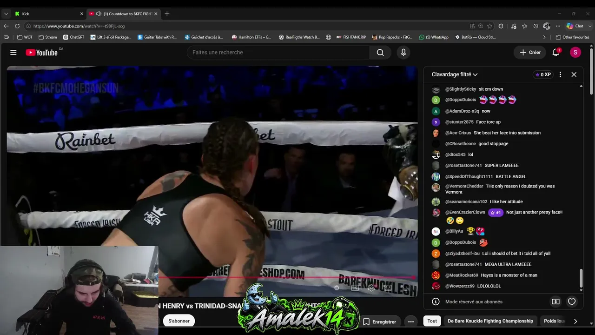Enter fullscreen video mode

[406, 288]
